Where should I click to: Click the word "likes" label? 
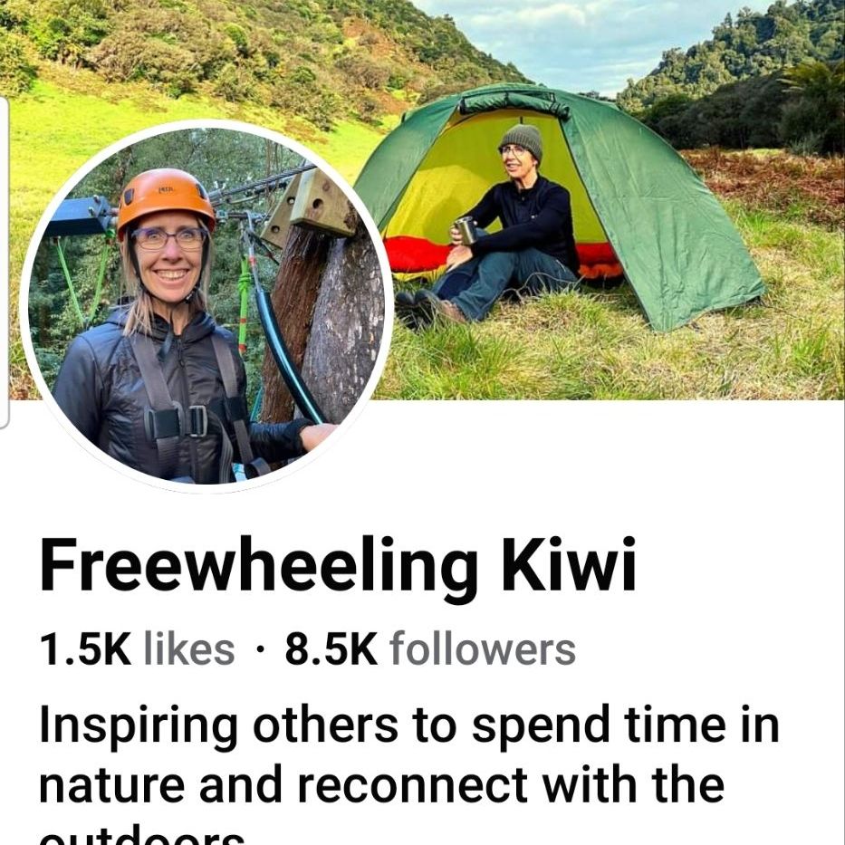click(189, 649)
